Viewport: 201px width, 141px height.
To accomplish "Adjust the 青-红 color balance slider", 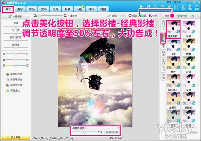I will click(16, 54).
